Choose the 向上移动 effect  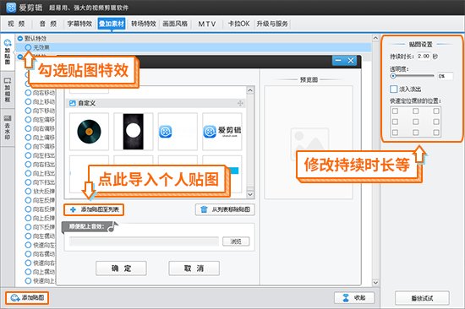[x=28, y=101]
